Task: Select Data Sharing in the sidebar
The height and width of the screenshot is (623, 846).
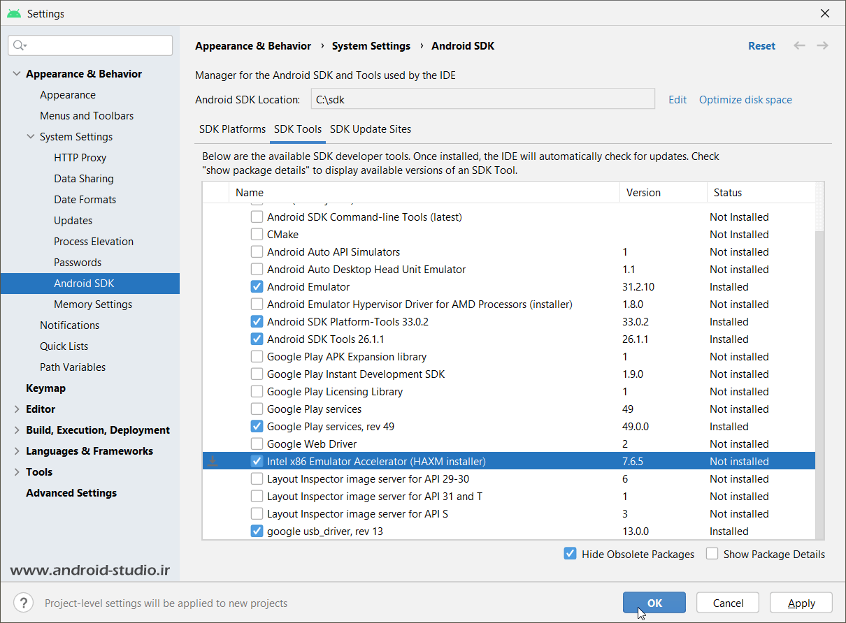Action: pyautogui.click(x=84, y=179)
